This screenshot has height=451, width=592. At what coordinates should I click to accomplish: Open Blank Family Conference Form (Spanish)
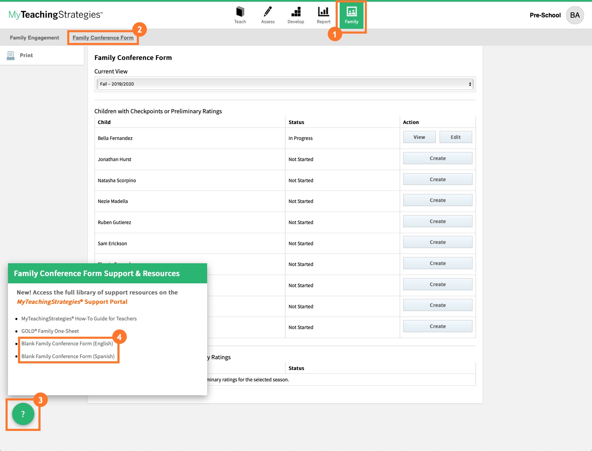[x=68, y=356]
